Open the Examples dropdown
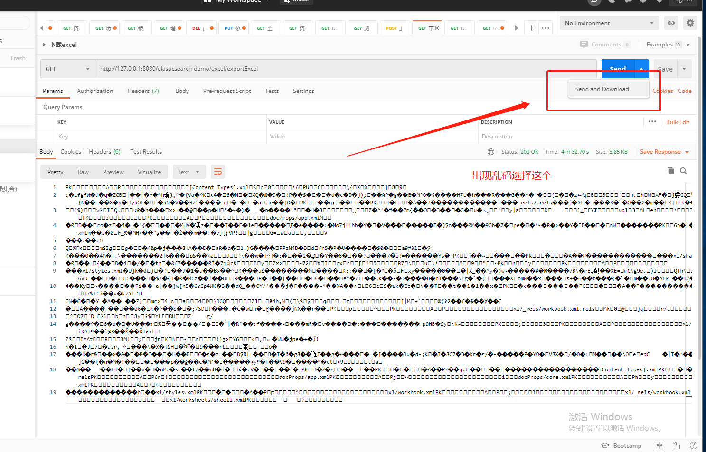Viewport: 706px width, 452px height. 668,45
